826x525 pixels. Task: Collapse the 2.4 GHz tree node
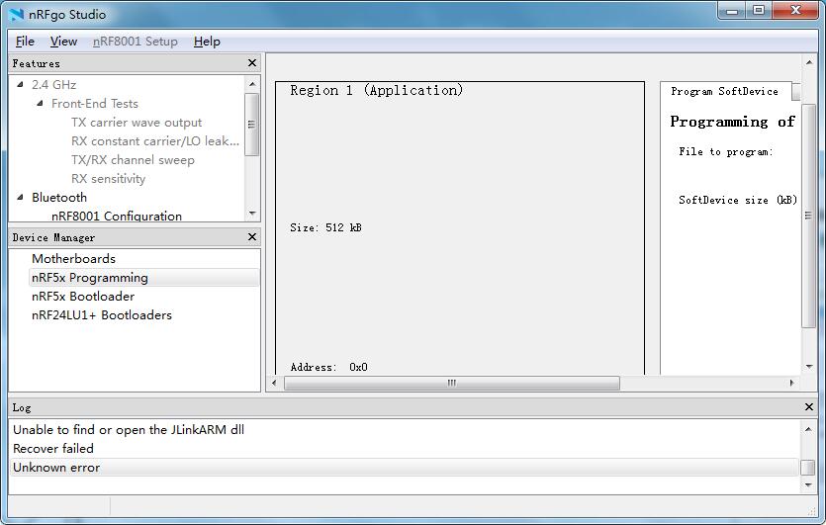pos(20,84)
